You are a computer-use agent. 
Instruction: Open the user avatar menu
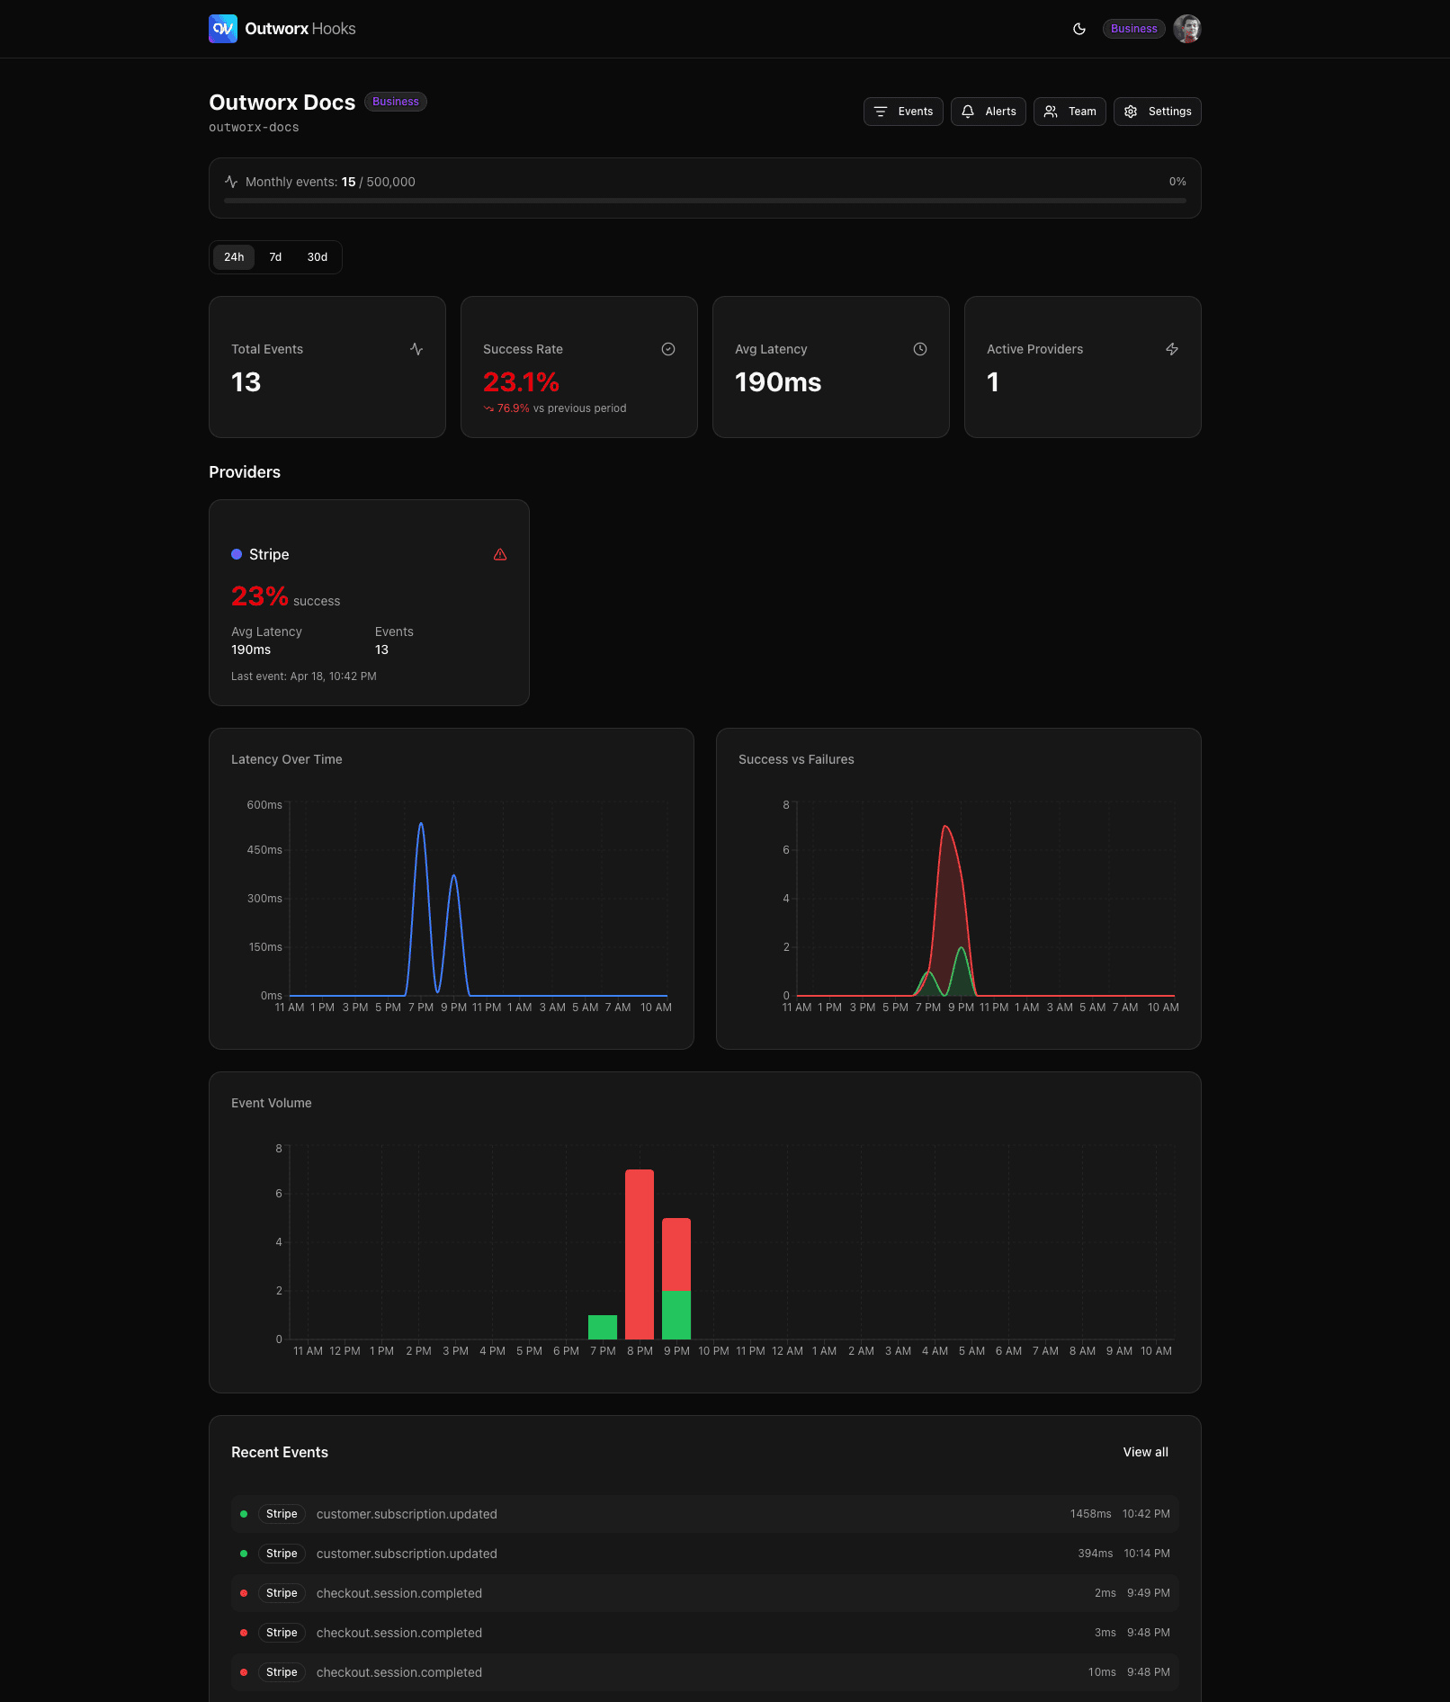pos(1187,29)
